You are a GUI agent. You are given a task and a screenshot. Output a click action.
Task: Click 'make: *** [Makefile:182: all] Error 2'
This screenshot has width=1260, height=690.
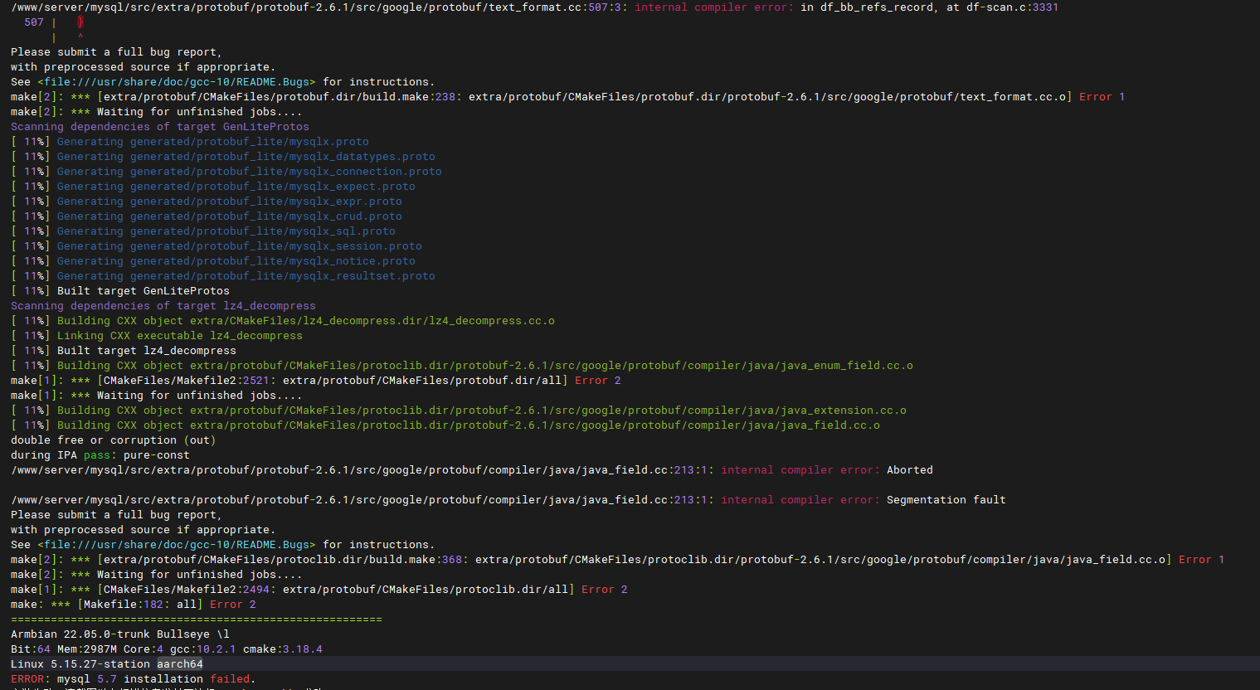tap(134, 605)
